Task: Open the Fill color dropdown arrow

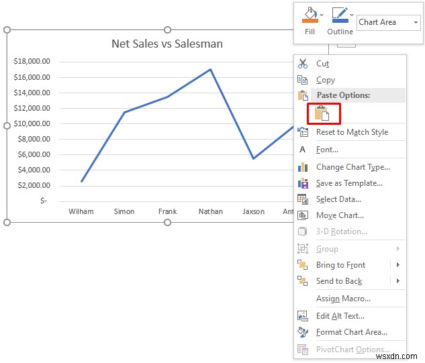Action: point(322,15)
